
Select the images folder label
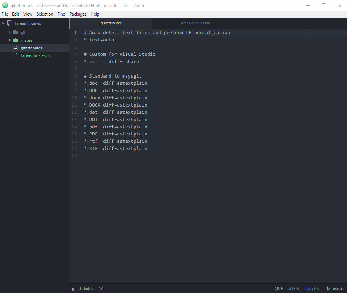tap(26, 40)
